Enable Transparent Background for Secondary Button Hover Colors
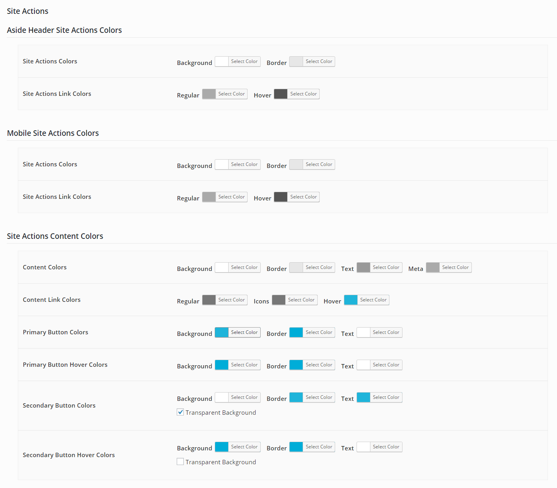Image resolution: width=557 pixels, height=488 pixels. tap(180, 461)
